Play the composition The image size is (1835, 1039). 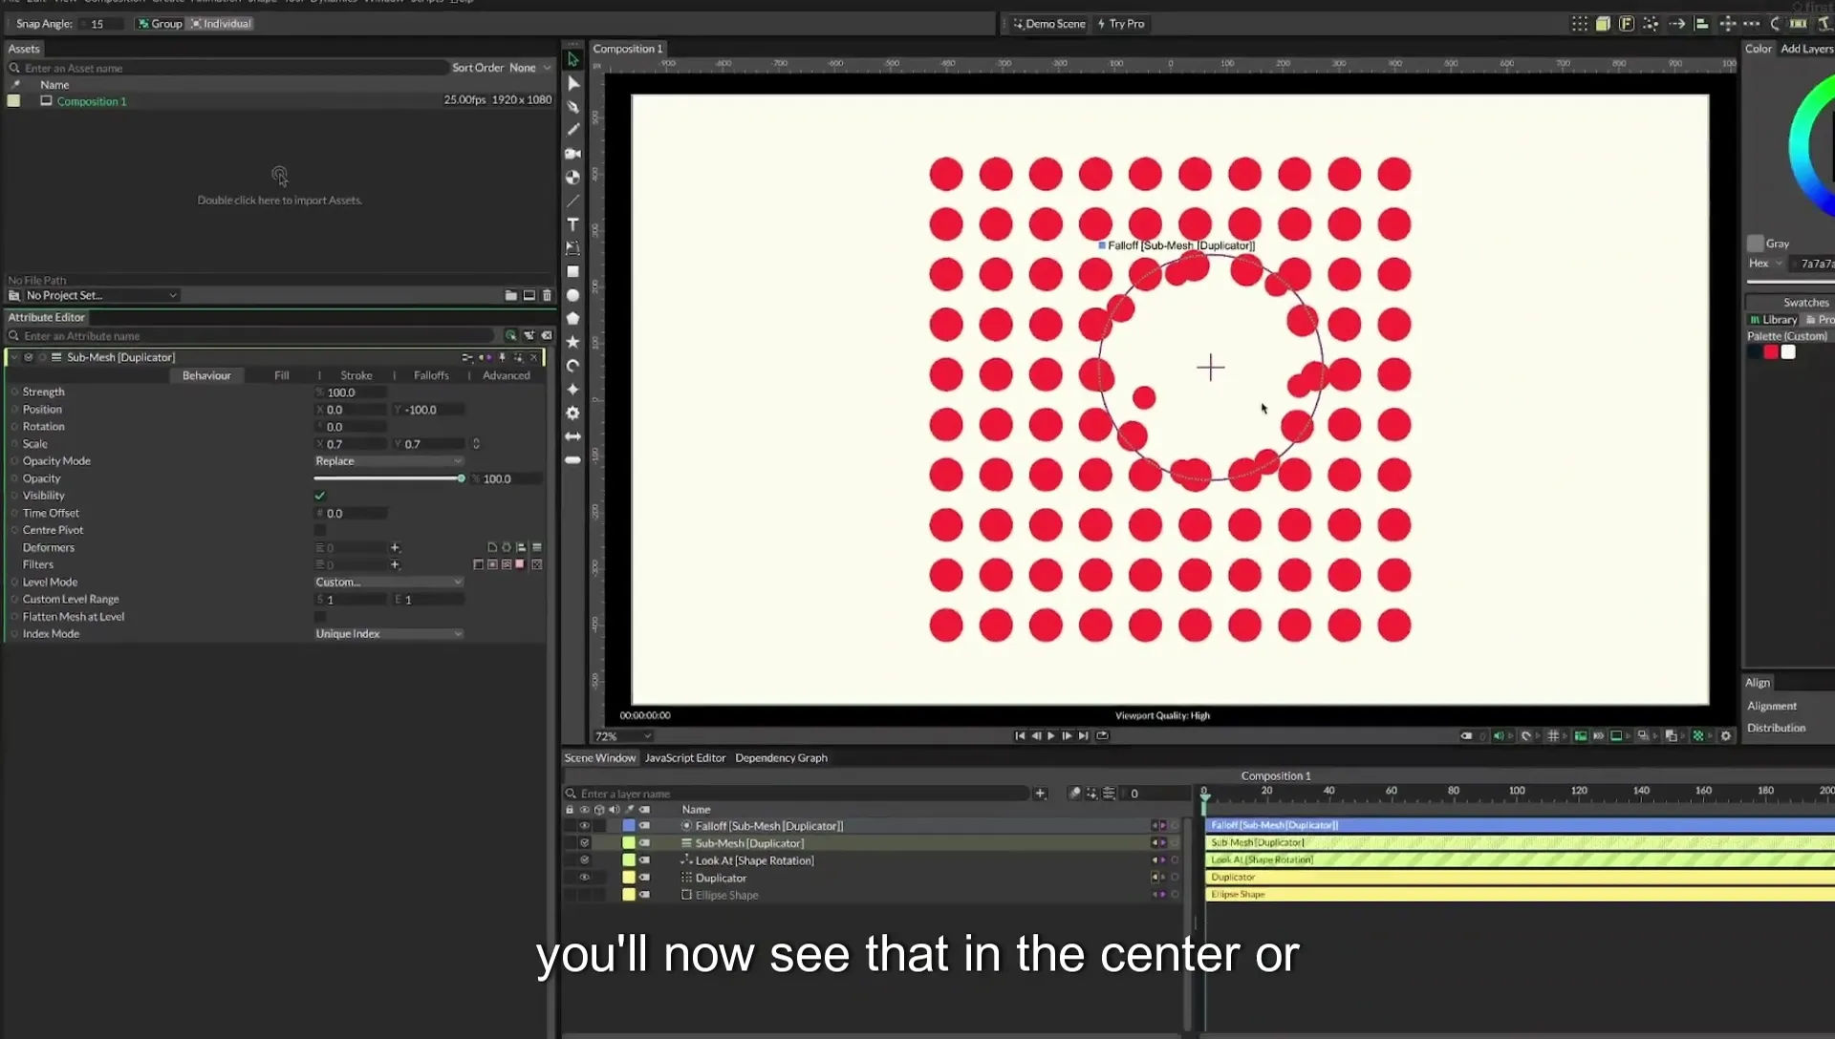(x=1051, y=736)
